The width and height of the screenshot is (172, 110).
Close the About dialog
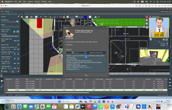(x=107, y=28)
